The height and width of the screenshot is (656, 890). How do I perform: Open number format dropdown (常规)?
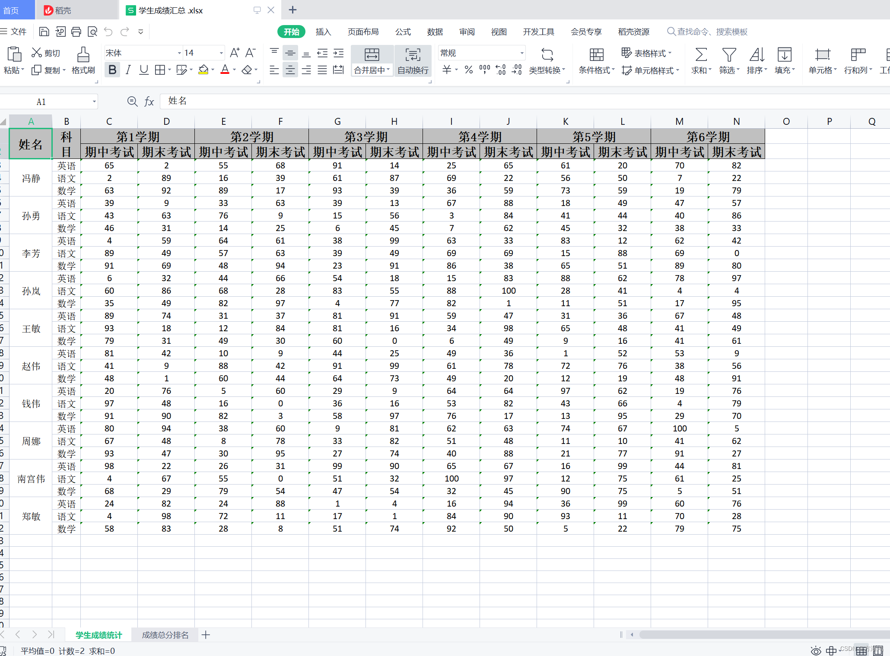[x=522, y=53]
